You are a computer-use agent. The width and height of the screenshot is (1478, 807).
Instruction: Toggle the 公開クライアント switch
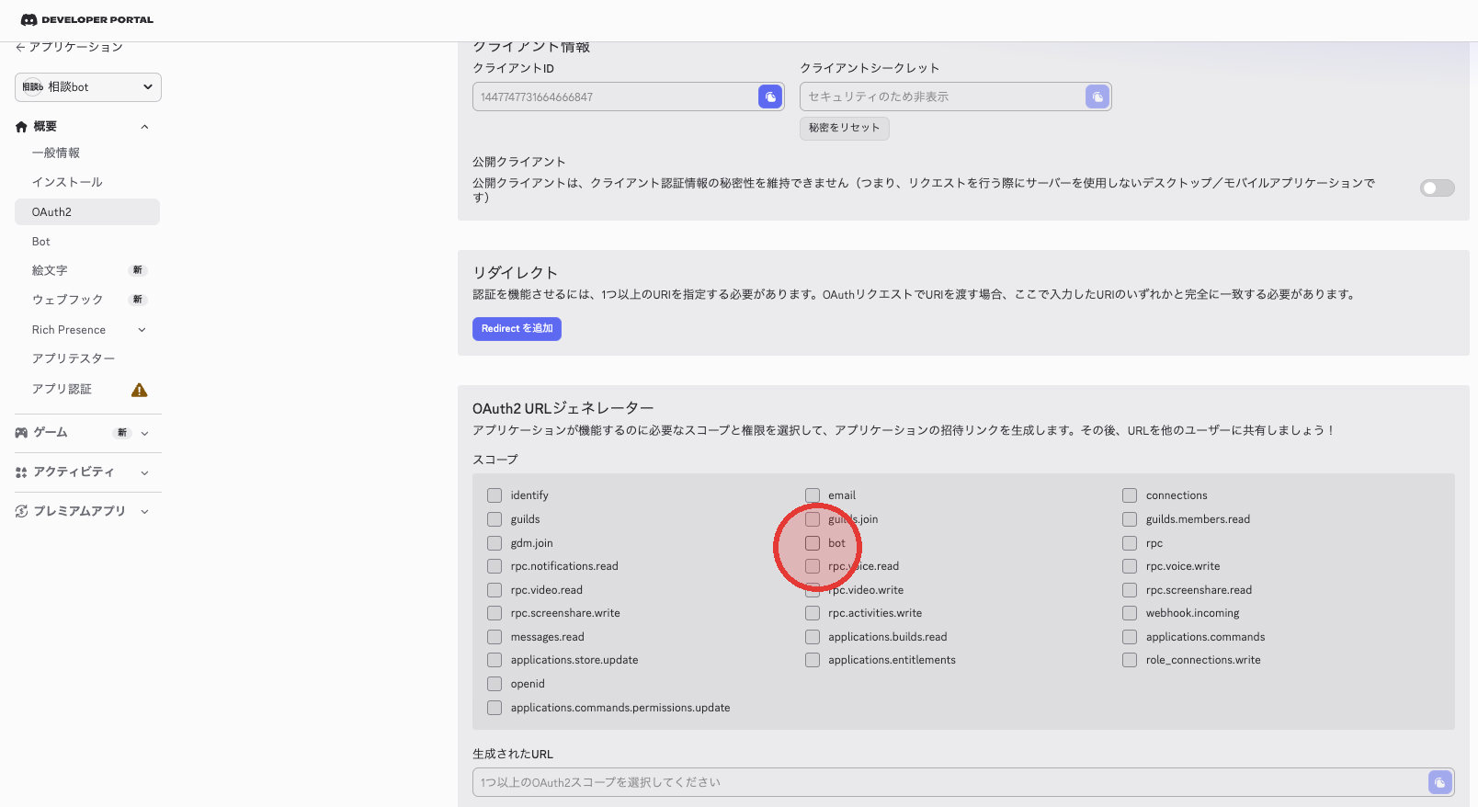point(1438,188)
